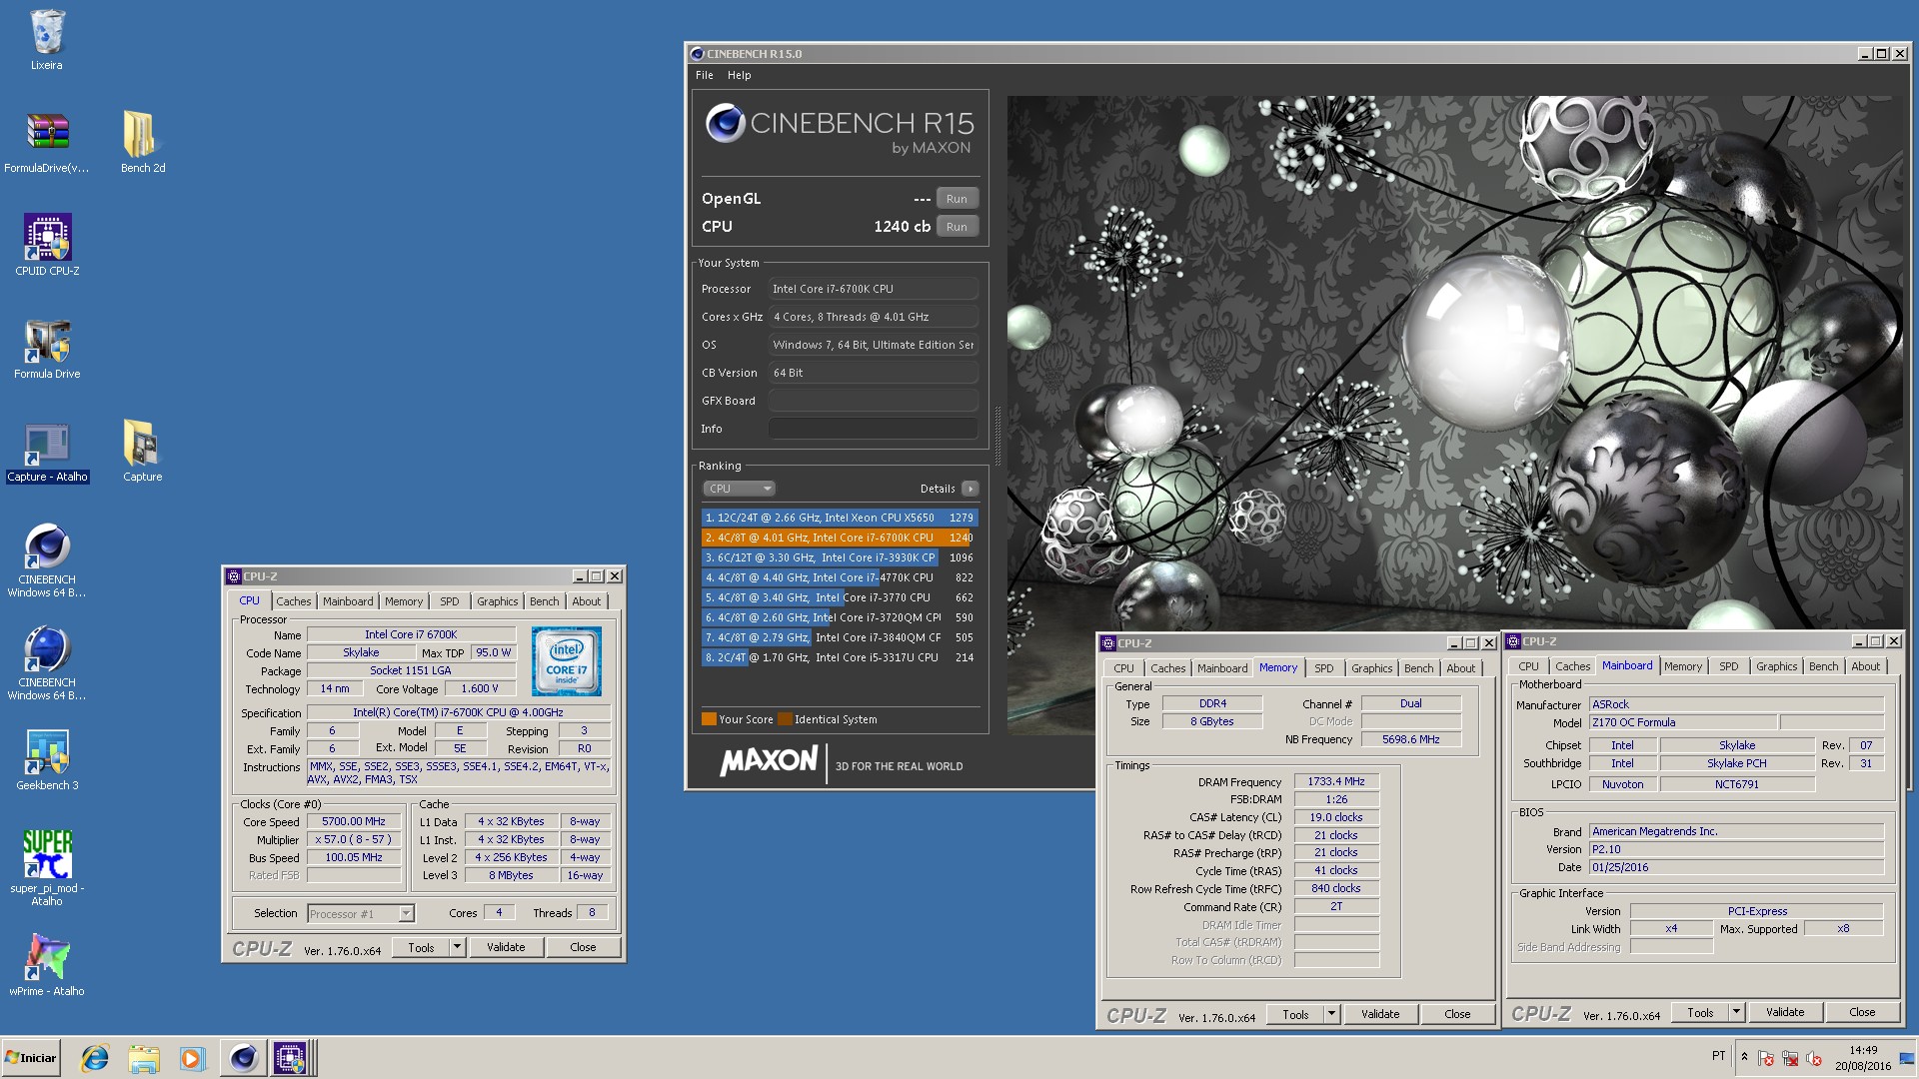Expand Tools dropdown arrow in Mainboard CPU-Z window
This screenshot has width=1919, height=1079.
pyautogui.click(x=1737, y=1012)
